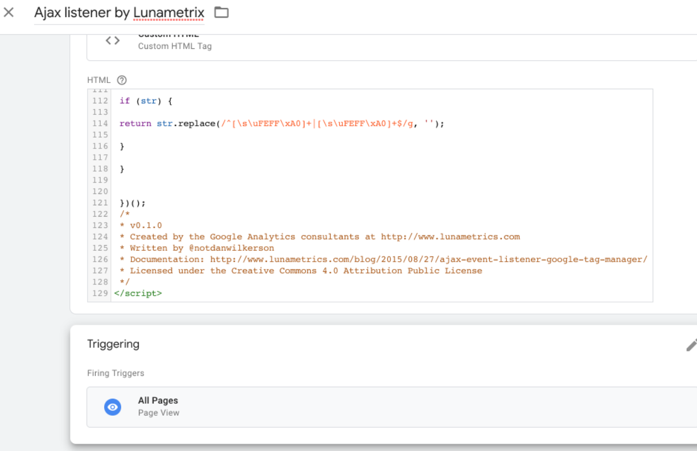697x451 pixels.
Task: Open folder icon next to tag name
Action: pyautogui.click(x=221, y=12)
